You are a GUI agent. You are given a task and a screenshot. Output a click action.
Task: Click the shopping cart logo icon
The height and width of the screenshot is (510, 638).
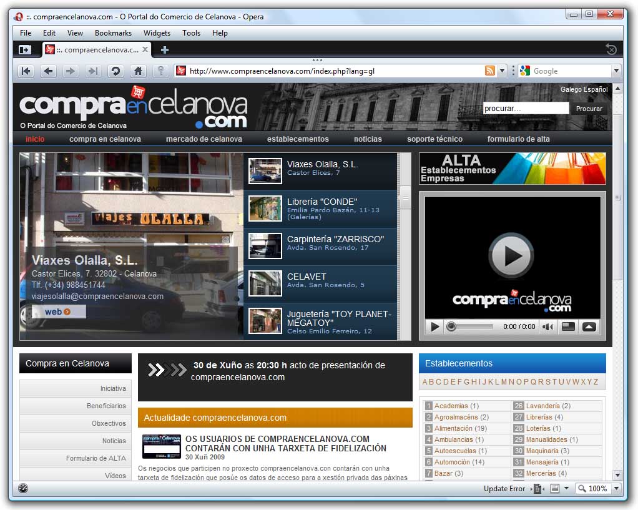(x=138, y=92)
